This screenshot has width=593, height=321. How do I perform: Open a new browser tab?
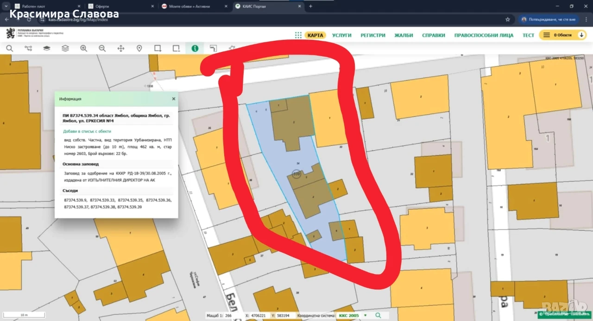[310, 6]
